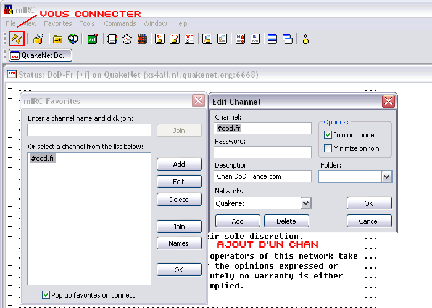Open the DCC Options icon
The image size is (432, 308).
point(189,39)
